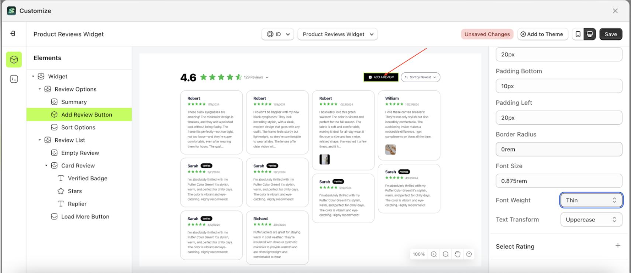
Task: Click the Verified Badge text icon
Action: coord(61,178)
